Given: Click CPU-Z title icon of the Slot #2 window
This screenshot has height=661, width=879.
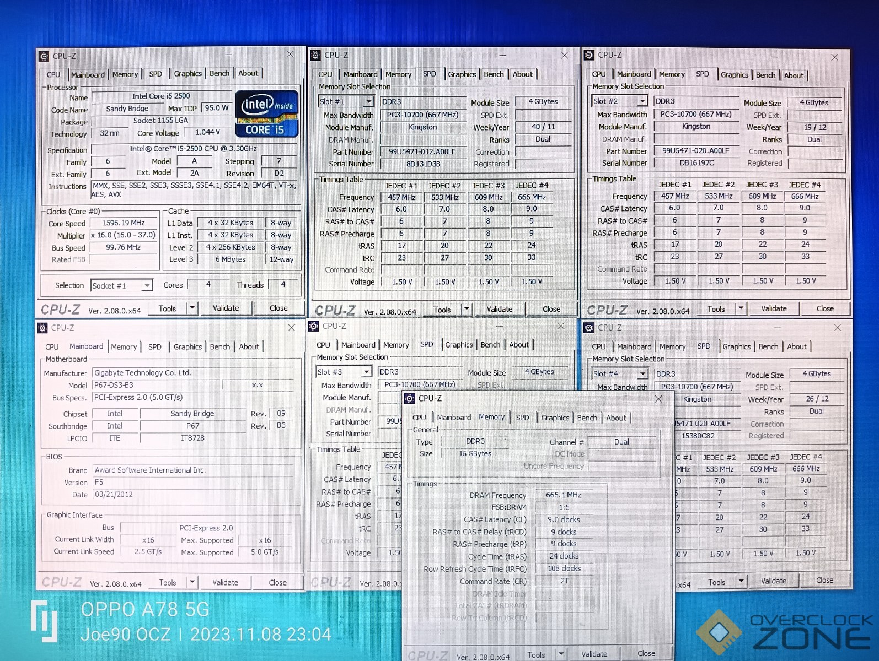Looking at the screenshot, I should (589, 55).
